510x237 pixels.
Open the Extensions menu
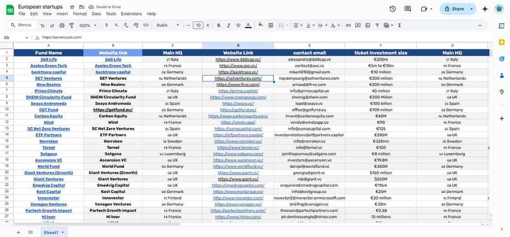(132, 14)
